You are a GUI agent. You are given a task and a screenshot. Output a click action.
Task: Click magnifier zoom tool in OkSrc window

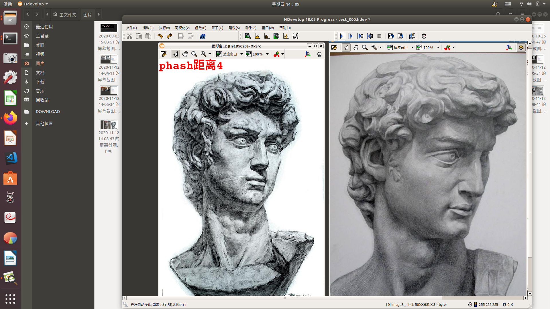click(x=194, y=54)
